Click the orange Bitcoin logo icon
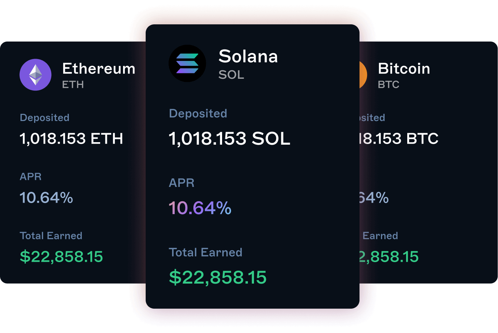The width and height of the screenshot is (498, 333). [x=363, y=75]
